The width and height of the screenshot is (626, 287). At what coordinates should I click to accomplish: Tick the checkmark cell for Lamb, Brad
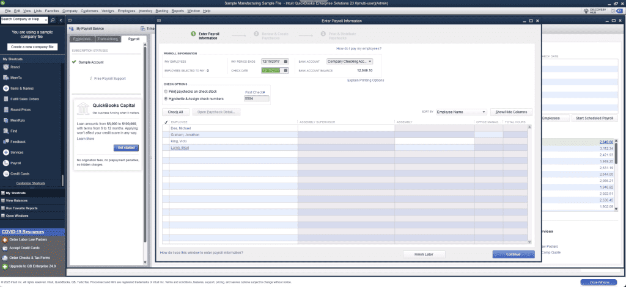165,148
